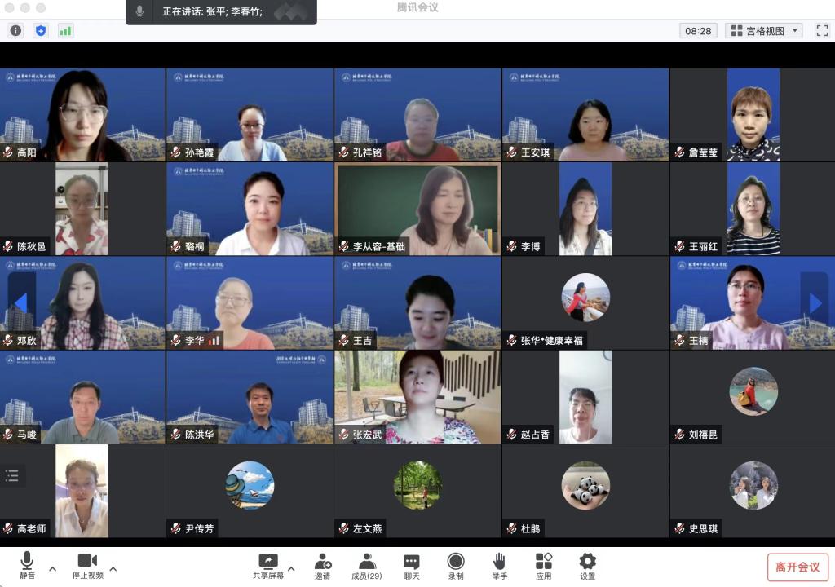Enter fullscreen mode
Image resolution: width=835 pixels, height=587 pixels.
coord(822,30)
